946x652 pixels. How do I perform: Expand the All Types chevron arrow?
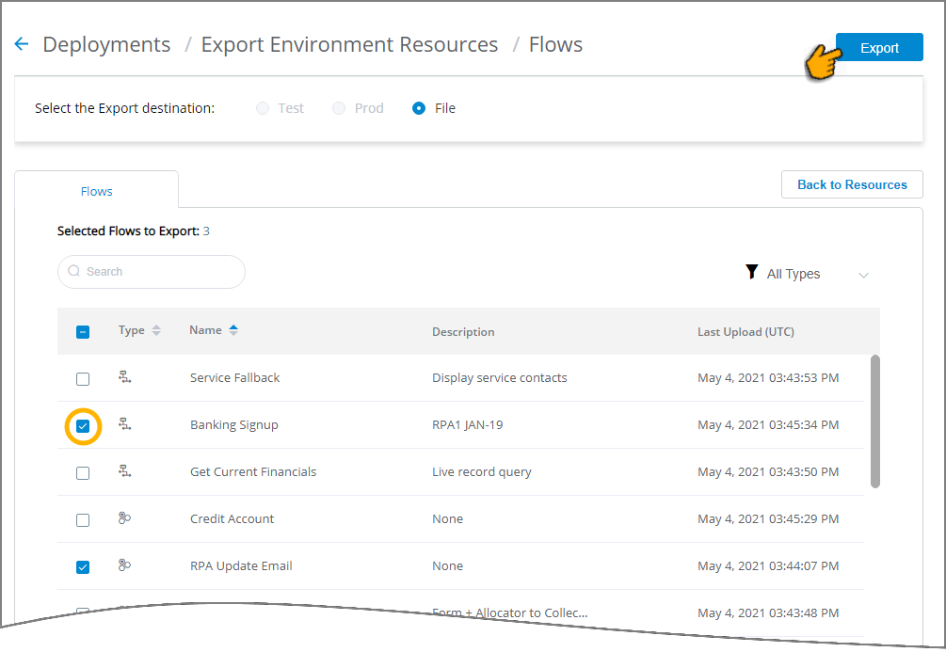863,275
